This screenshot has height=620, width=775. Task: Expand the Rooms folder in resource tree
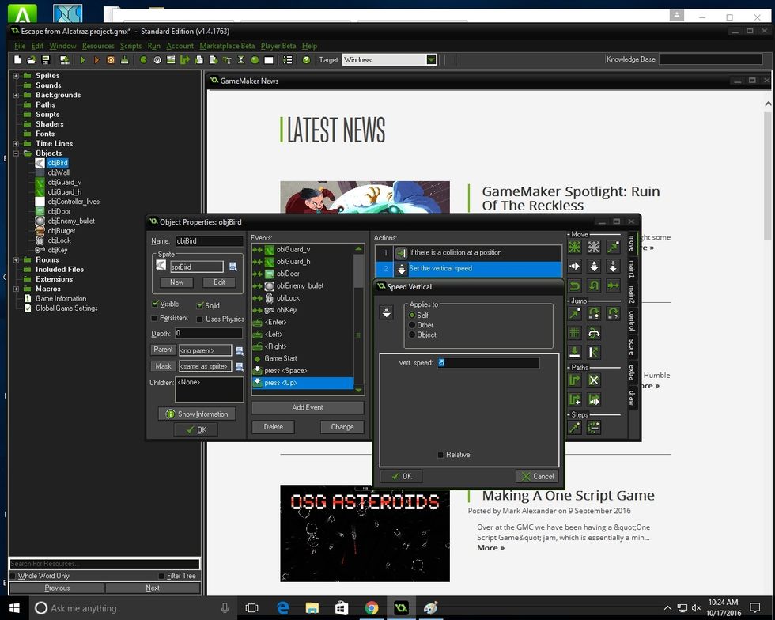tap(16, 259)
